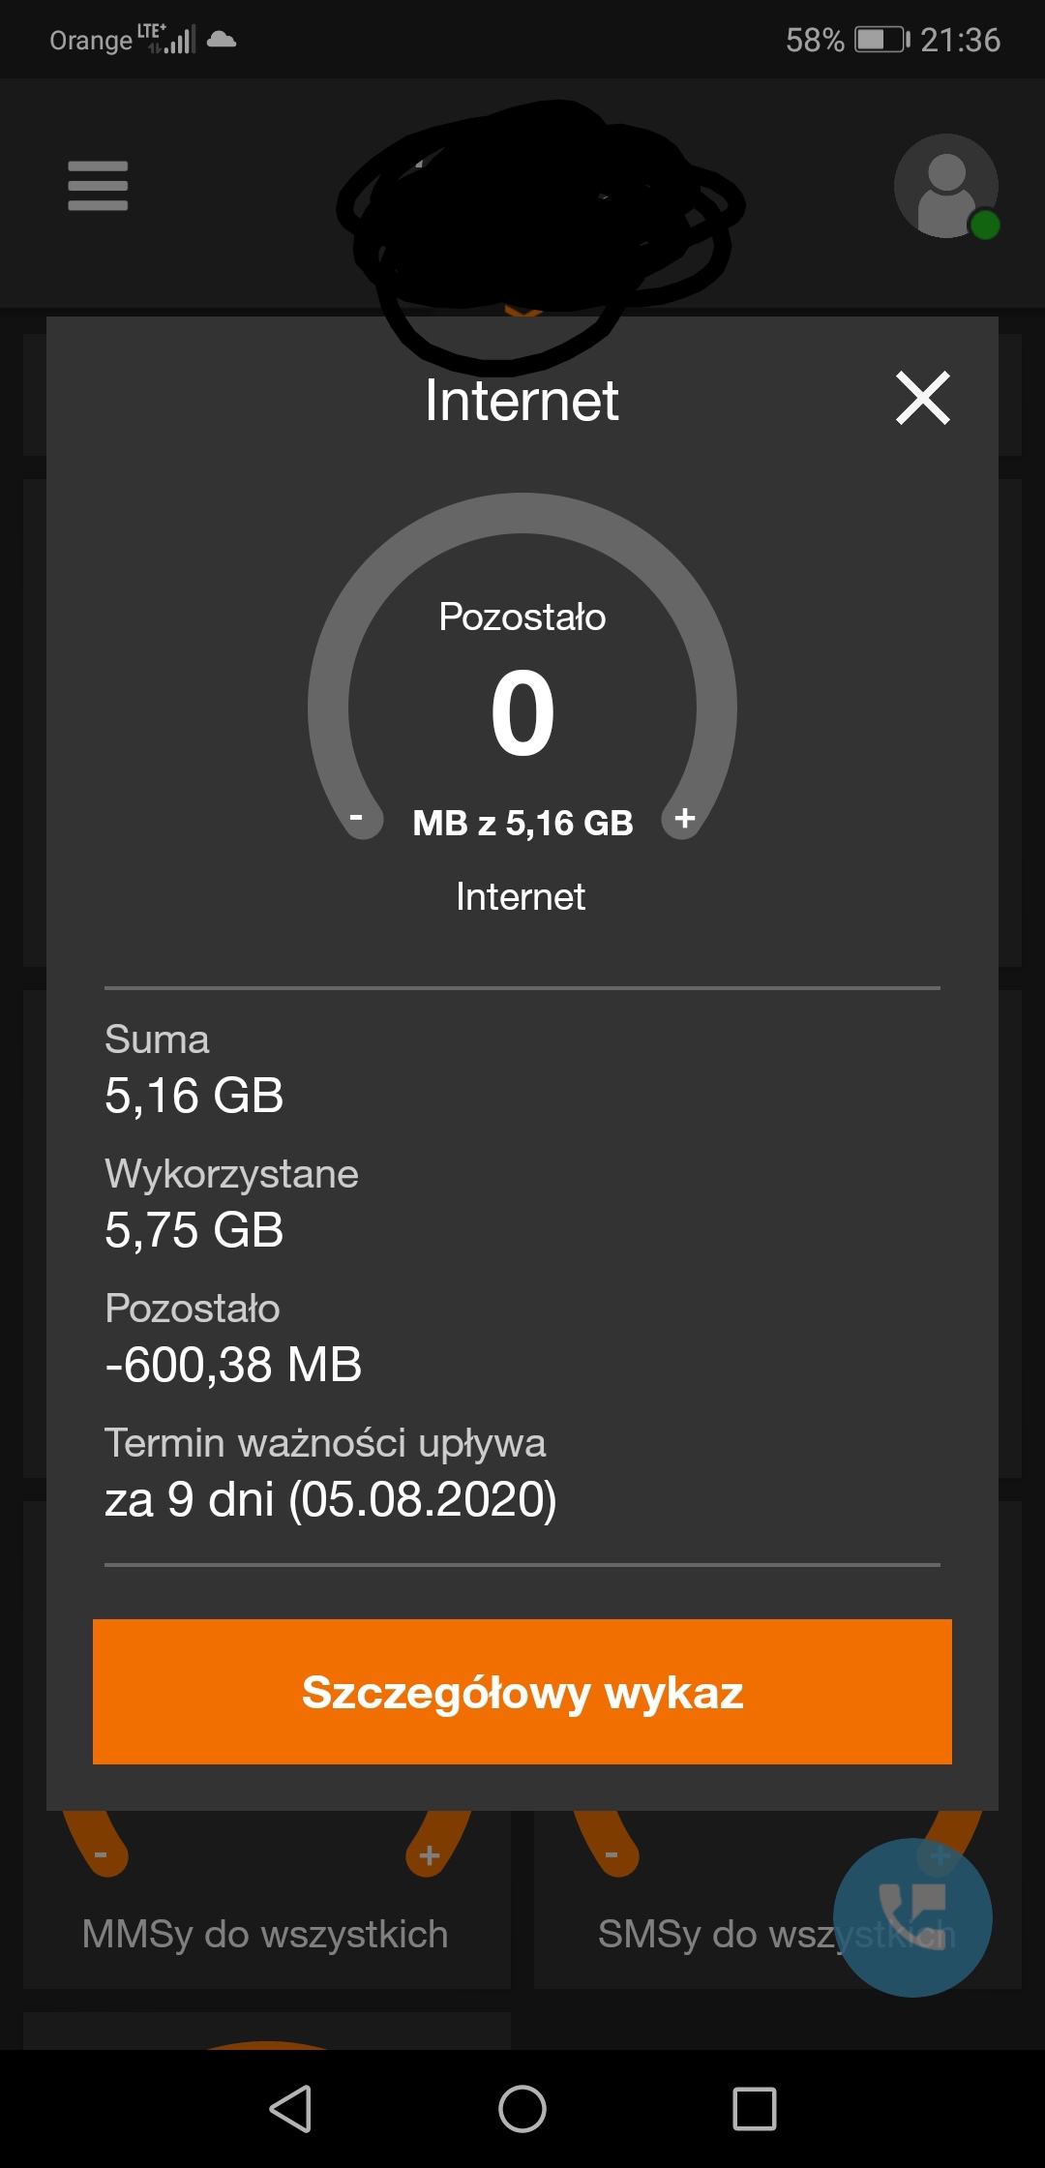Tap Android home navigation button
The image size is (1045, 2168).
tap(522, 2108)
